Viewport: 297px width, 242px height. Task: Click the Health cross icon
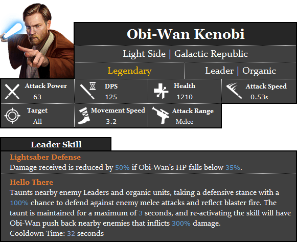click(x=161, y=91)
